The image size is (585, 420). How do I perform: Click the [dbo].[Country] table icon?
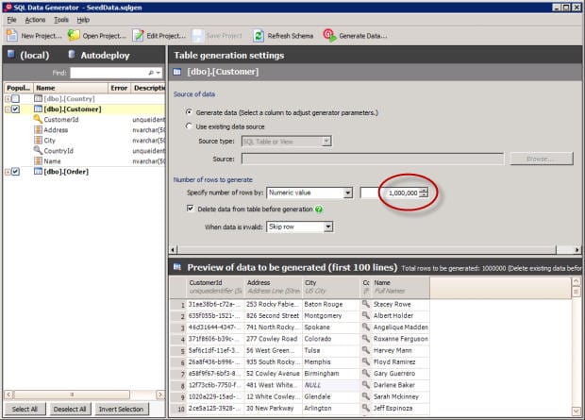[38, 98]
